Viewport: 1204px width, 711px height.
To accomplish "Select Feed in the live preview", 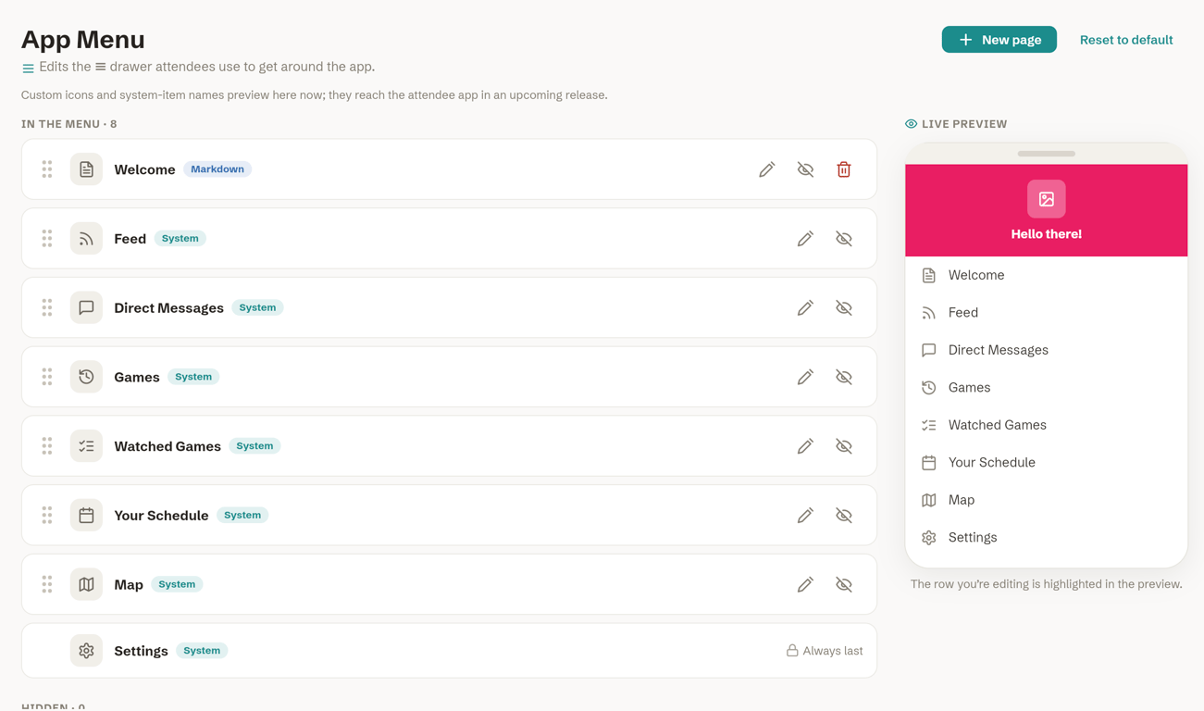I will tap(1047, 313).
